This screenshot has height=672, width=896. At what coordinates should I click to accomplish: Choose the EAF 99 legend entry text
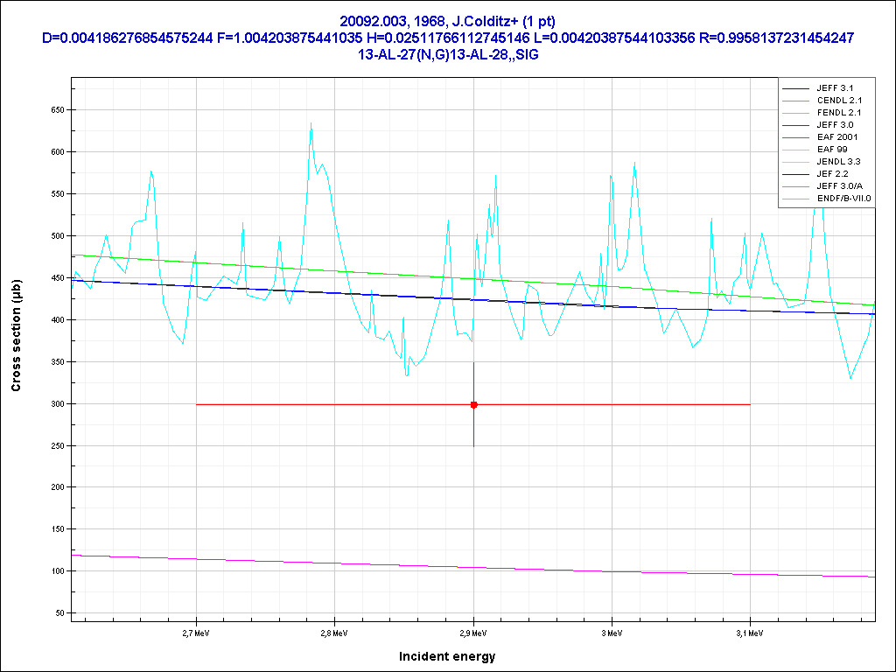[x=834, y=150]
